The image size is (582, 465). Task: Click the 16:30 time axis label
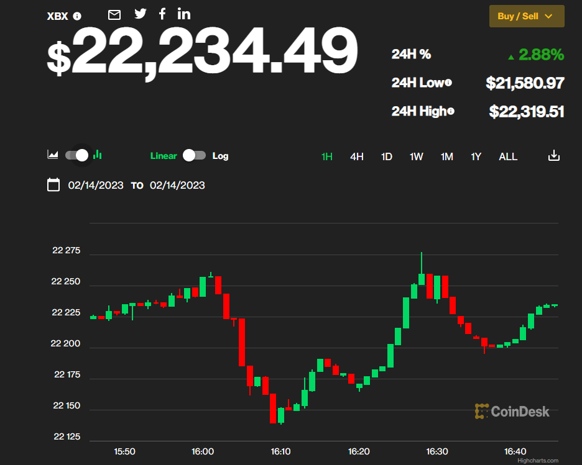click(437, 451)
